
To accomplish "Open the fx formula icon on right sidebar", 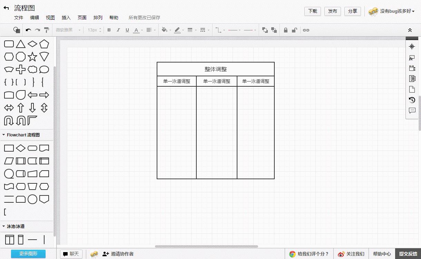I will pyautogui.click(x=412, y=58).
